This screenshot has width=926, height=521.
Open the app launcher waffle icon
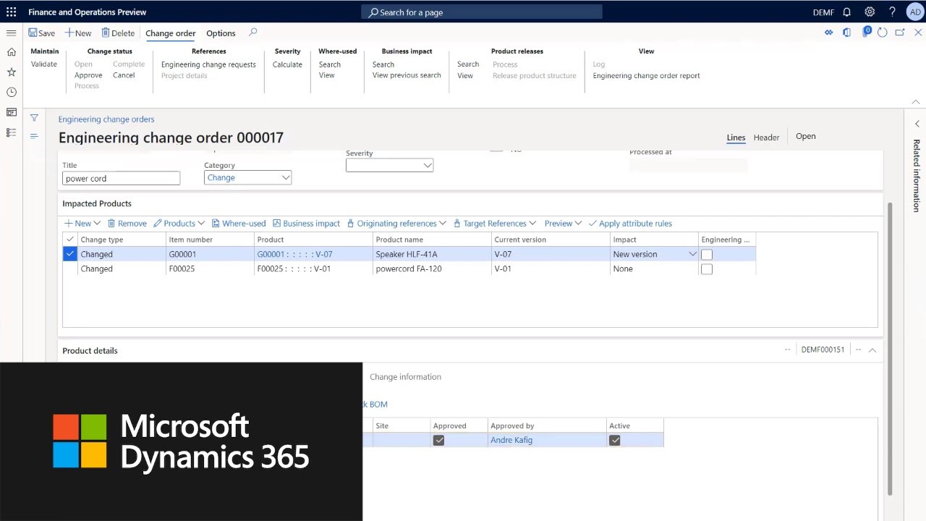pos(11,12)
